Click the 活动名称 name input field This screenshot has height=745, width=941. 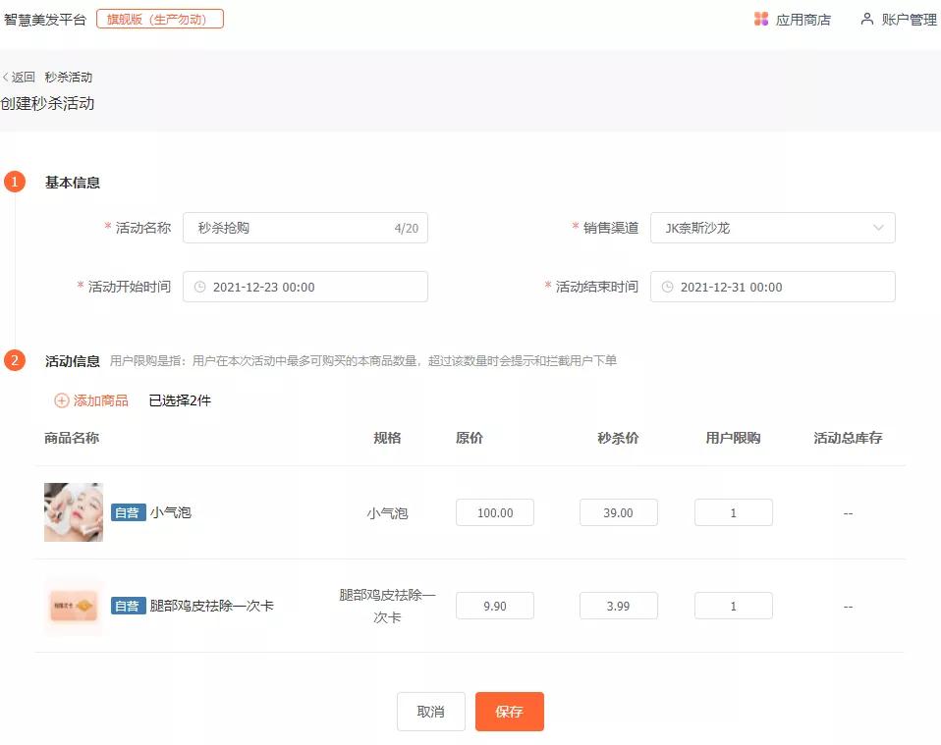click(285, 227)
